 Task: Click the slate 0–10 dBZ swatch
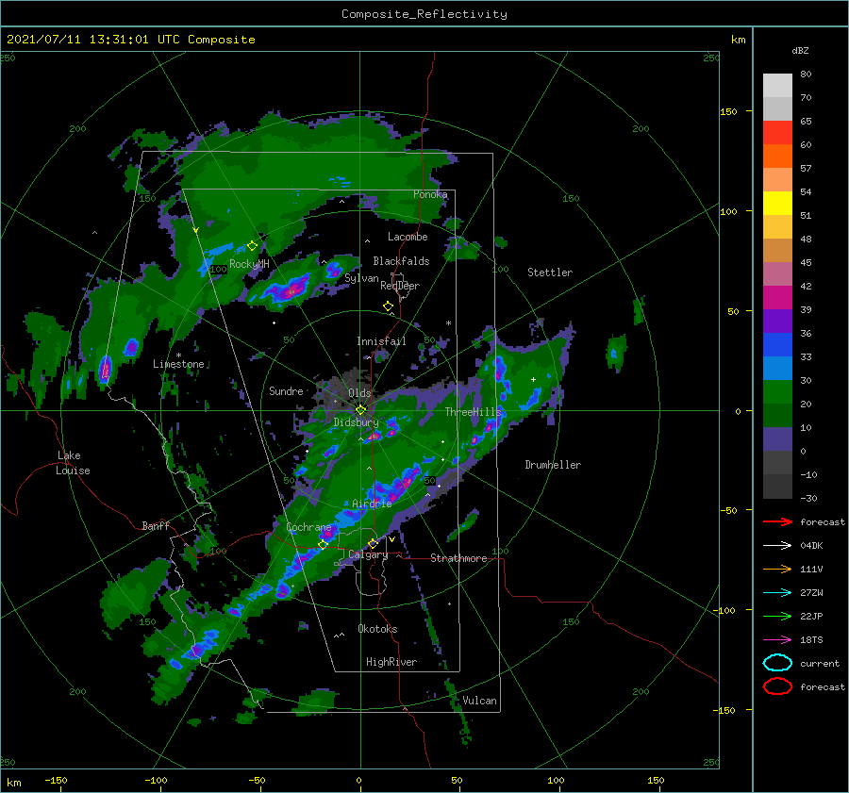pos(777,439)
